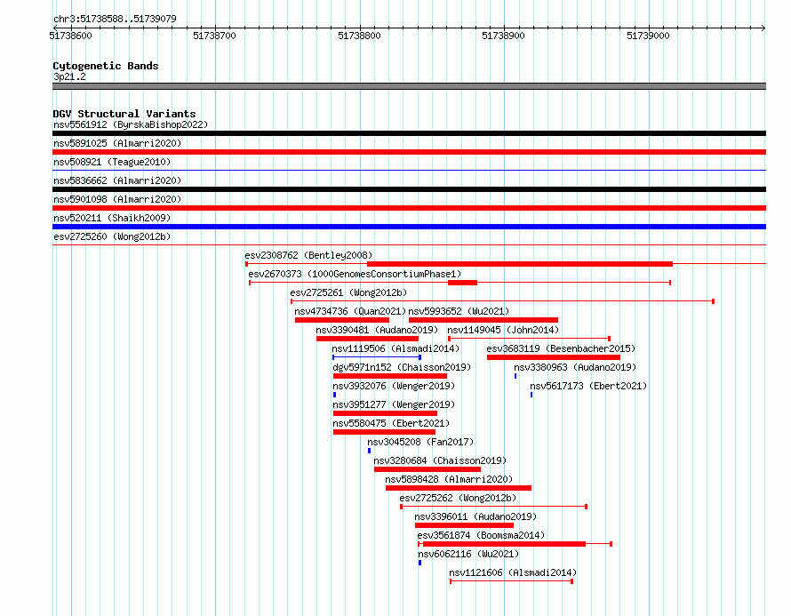
Task: Click the esv2725261 (Wong2012b) label
Action: pyautogui.click(x=348, y=292)
